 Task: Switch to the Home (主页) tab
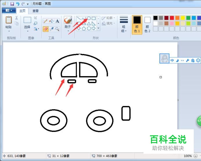pyautogui.click(x=22, y=11)
